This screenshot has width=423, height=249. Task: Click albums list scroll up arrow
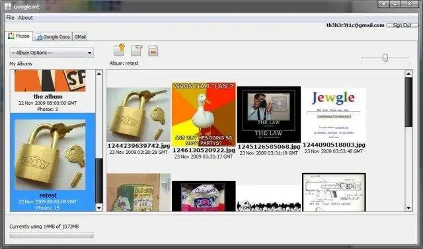tap(99, 73)
